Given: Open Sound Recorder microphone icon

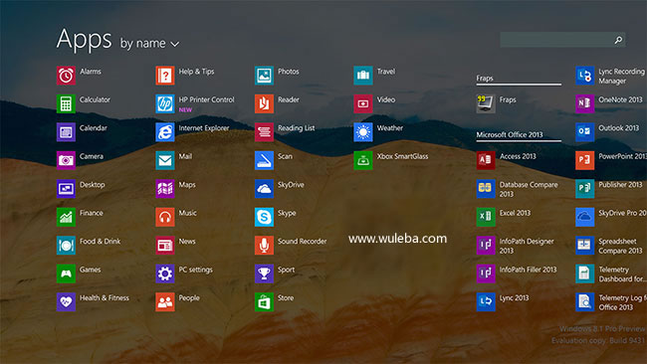Looking at the screenshot, I should [264, 246].
